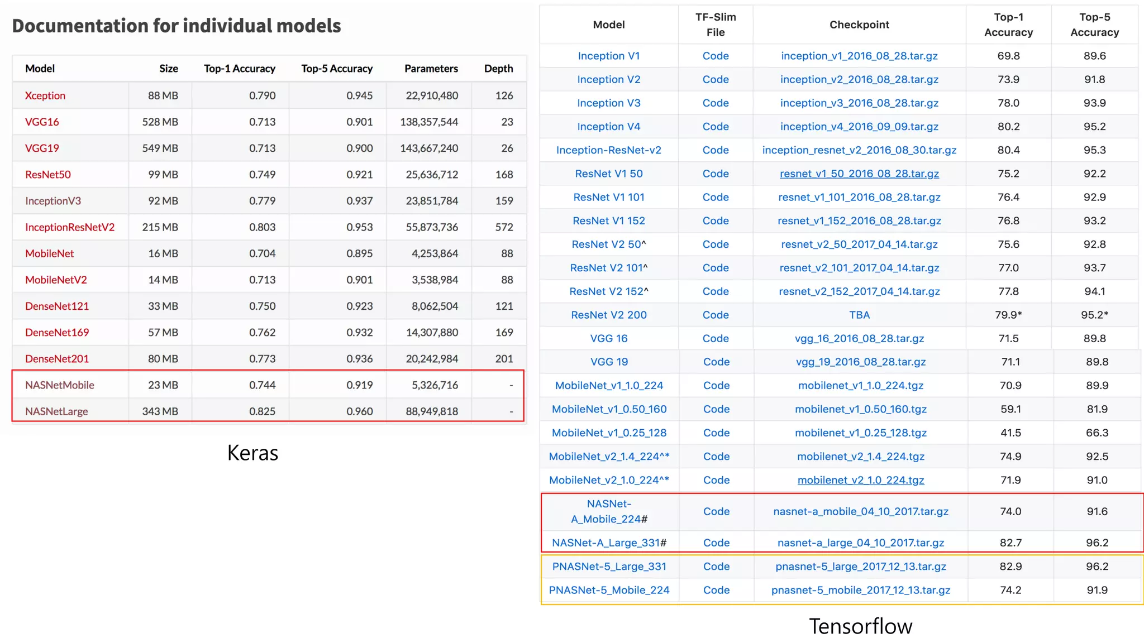The width and height of the screenshot is (1144, 643).
Task: Click the Depth column header
Action: pyautogui.click(x=498, y=69)
